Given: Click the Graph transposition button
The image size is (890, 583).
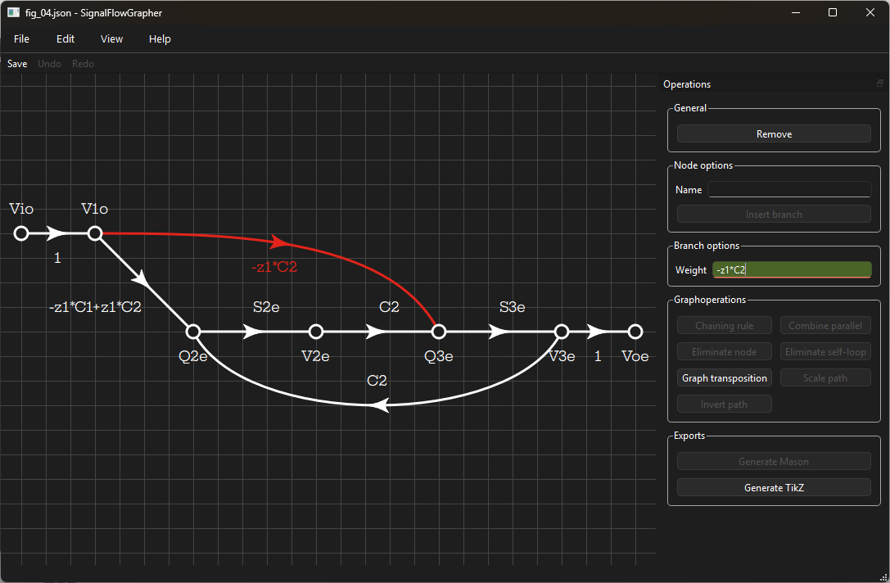Looking at the screenshot, I should tap(725, 377).
